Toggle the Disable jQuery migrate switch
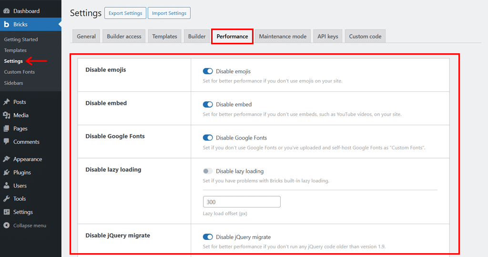488x257 pixels. tap(208, 237)
